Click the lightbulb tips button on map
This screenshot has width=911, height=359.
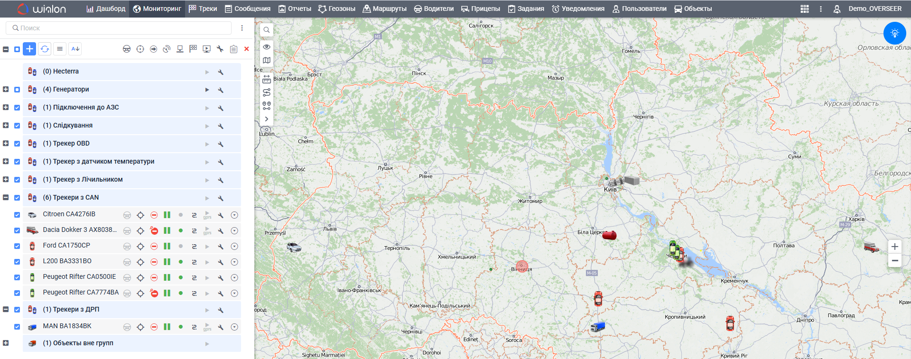click(894, 33)
